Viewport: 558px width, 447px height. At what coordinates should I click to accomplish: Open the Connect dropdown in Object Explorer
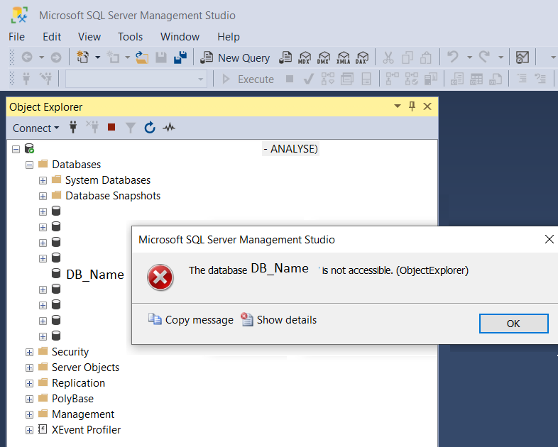35,128
